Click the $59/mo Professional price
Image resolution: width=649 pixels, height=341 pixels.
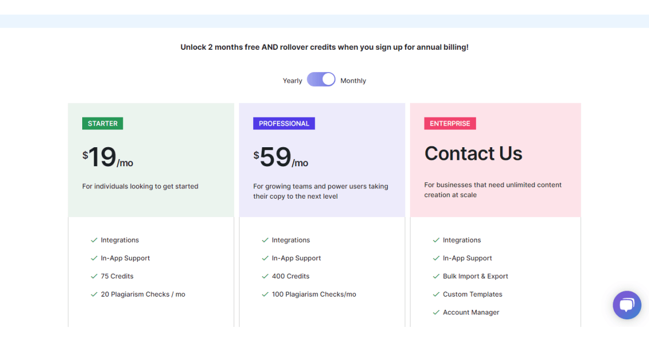tap(281, 158)
